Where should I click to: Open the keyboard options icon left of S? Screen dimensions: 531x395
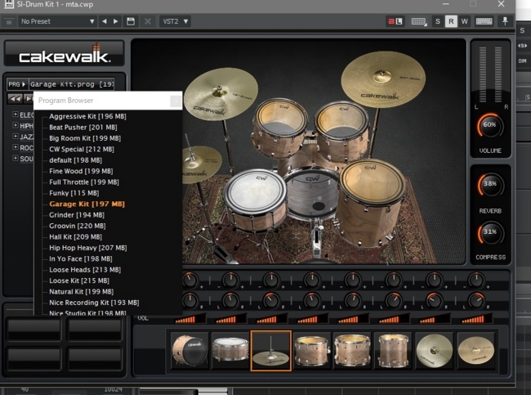click(419, 21)
